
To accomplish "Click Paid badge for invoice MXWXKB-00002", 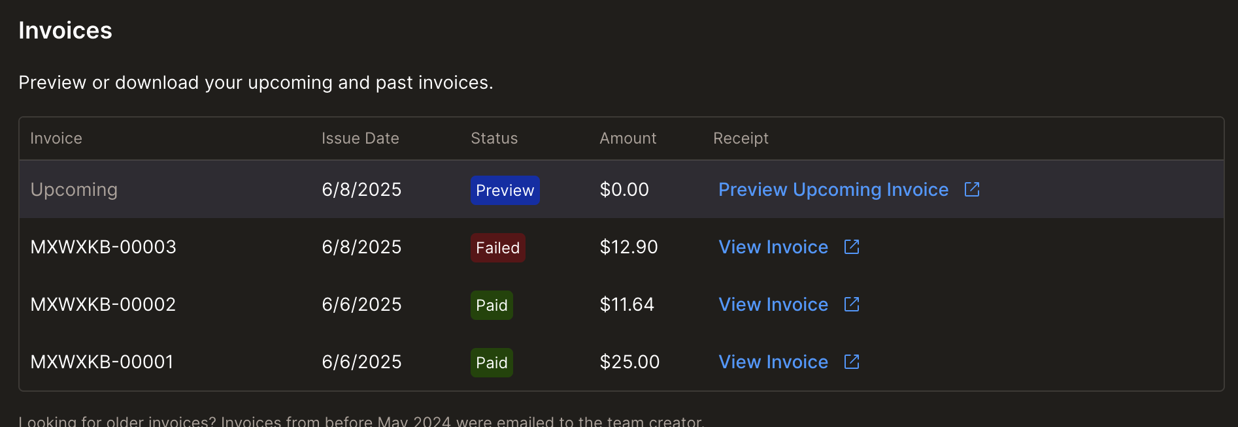I will [492, 305].
